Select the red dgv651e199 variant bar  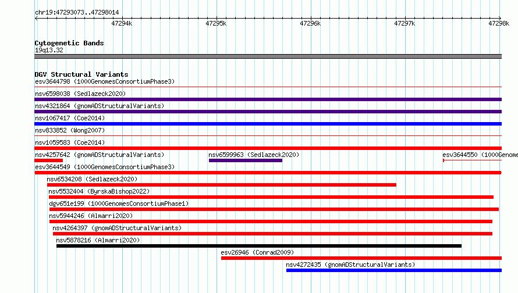pyautogui.click(x=274, y=209)
